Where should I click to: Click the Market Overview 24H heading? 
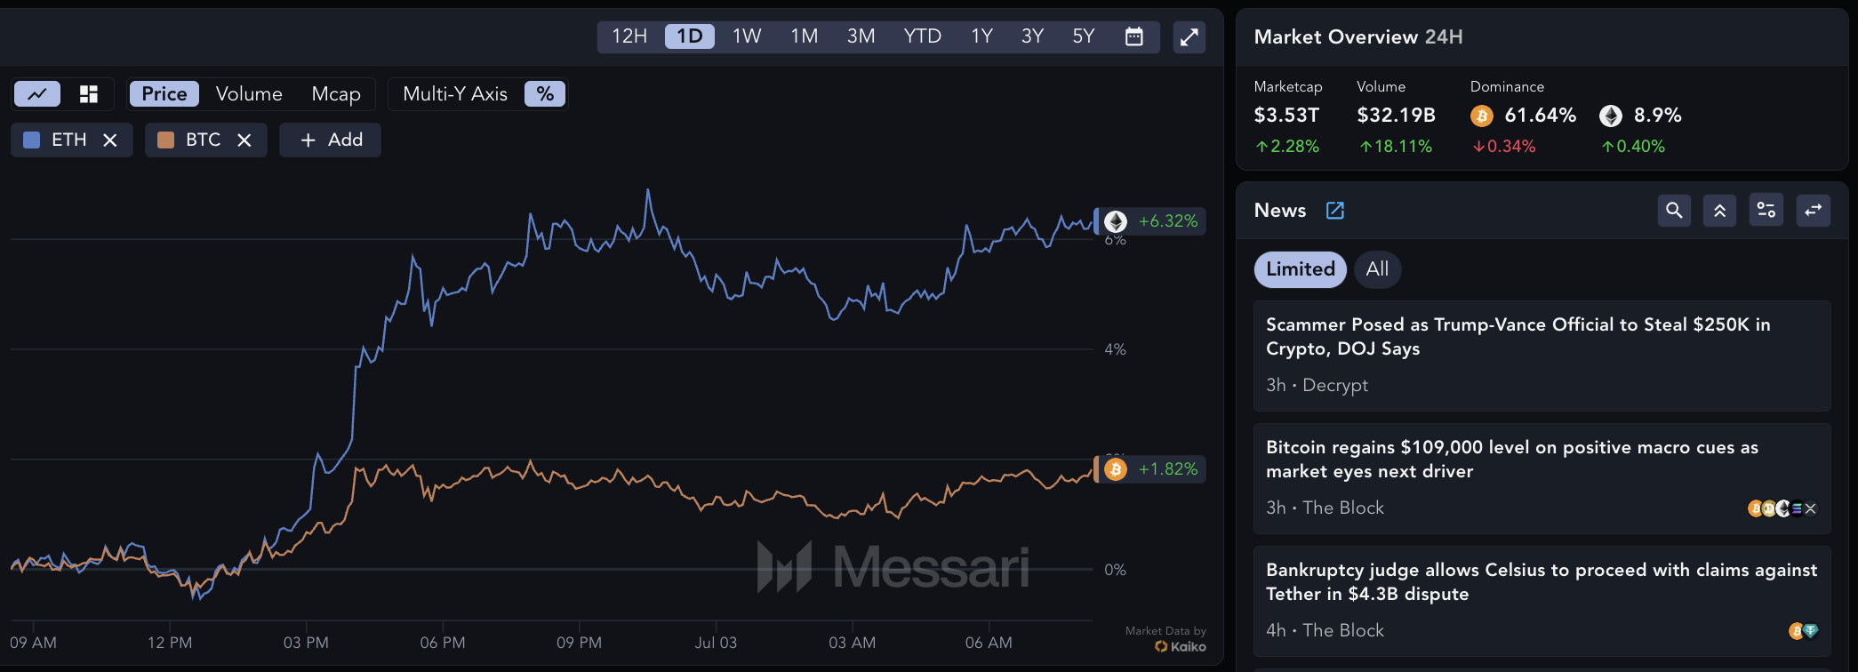tap(1358, 37)
